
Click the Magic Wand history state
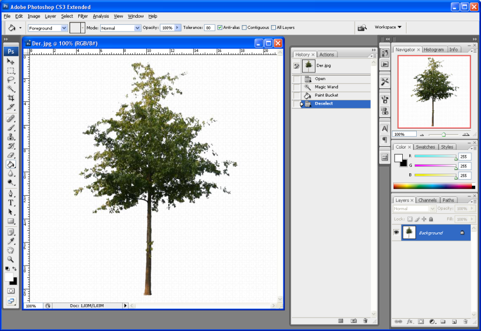(x=326, y=87)
